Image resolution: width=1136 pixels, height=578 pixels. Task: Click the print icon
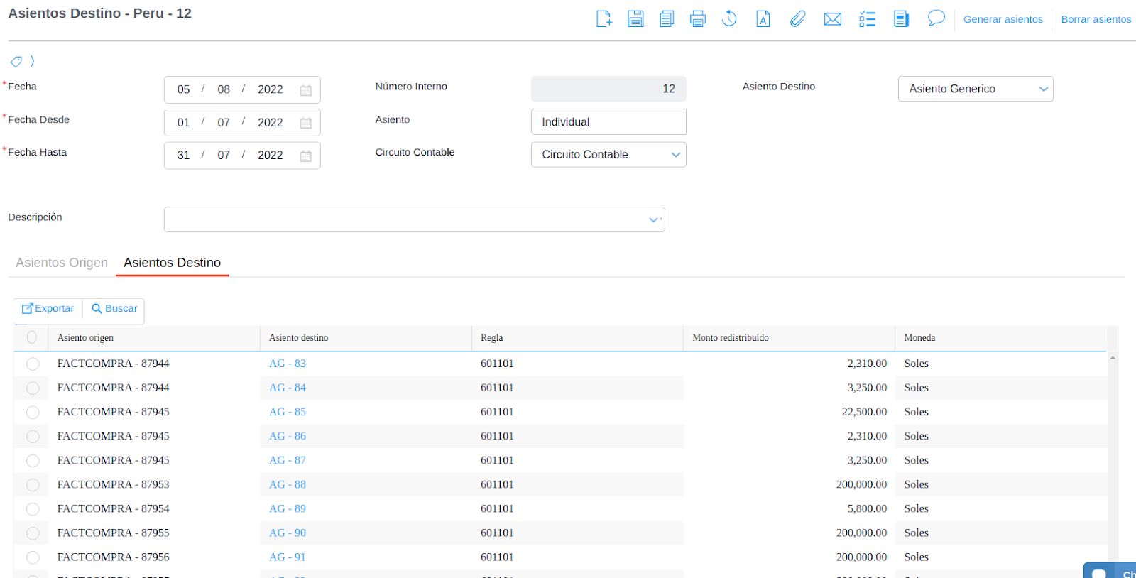(698, 19)
